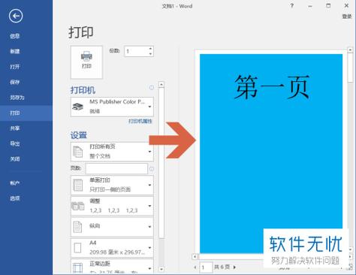Expand the 单面打印 one-sided printing dropdown
356x275 pixels.
112,185
